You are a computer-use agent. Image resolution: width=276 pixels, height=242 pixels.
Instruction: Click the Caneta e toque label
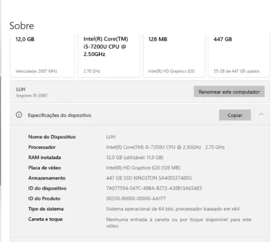point(46,219)
